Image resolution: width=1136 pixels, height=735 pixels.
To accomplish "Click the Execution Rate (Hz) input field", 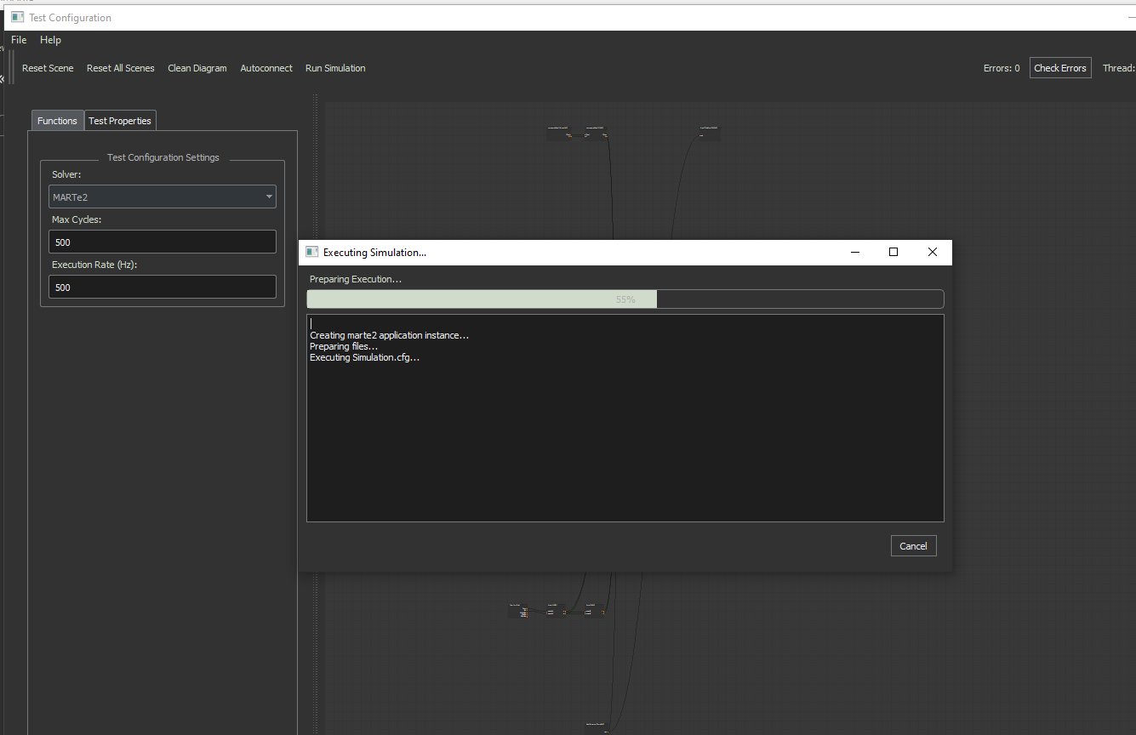I will pos(162,288).
